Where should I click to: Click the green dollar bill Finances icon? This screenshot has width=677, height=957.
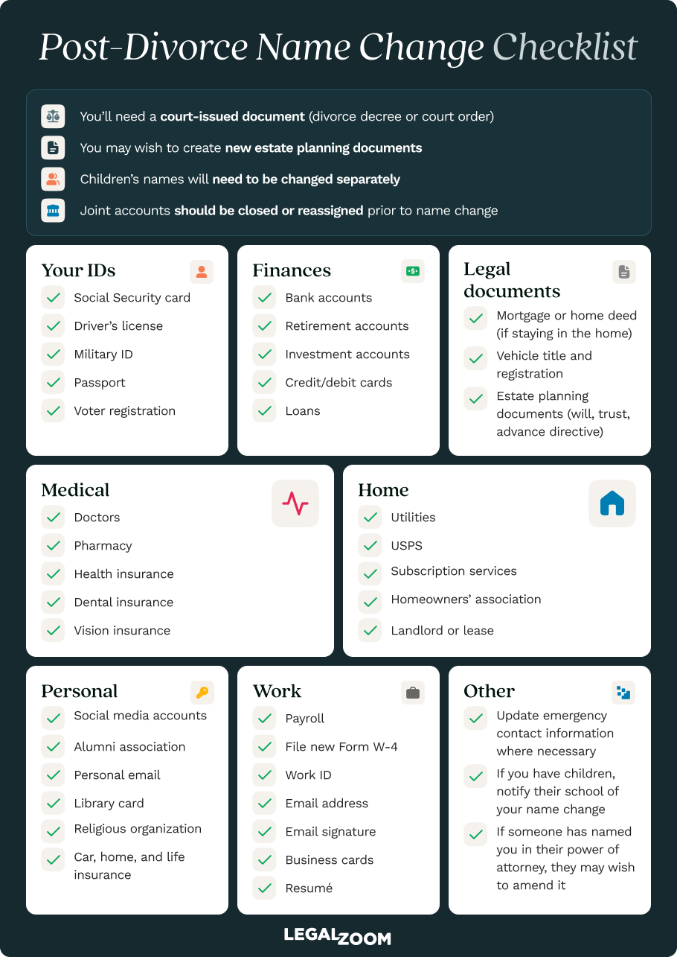(x=413, y=272)
